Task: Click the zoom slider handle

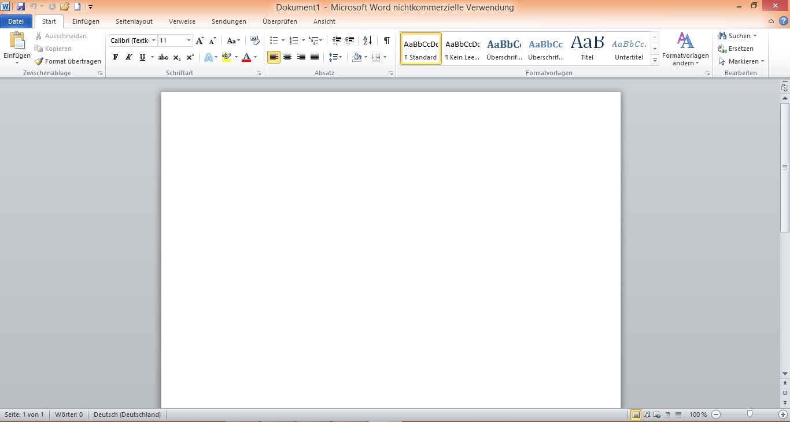Action: (x=750, y=414)
